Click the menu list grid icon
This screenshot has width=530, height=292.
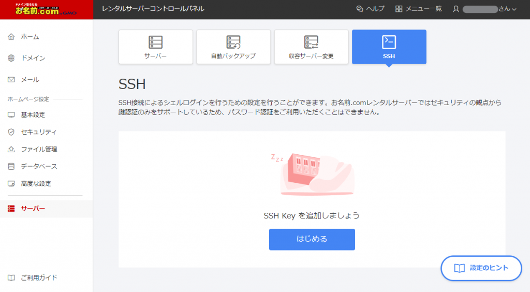click(x=399, y=9)
